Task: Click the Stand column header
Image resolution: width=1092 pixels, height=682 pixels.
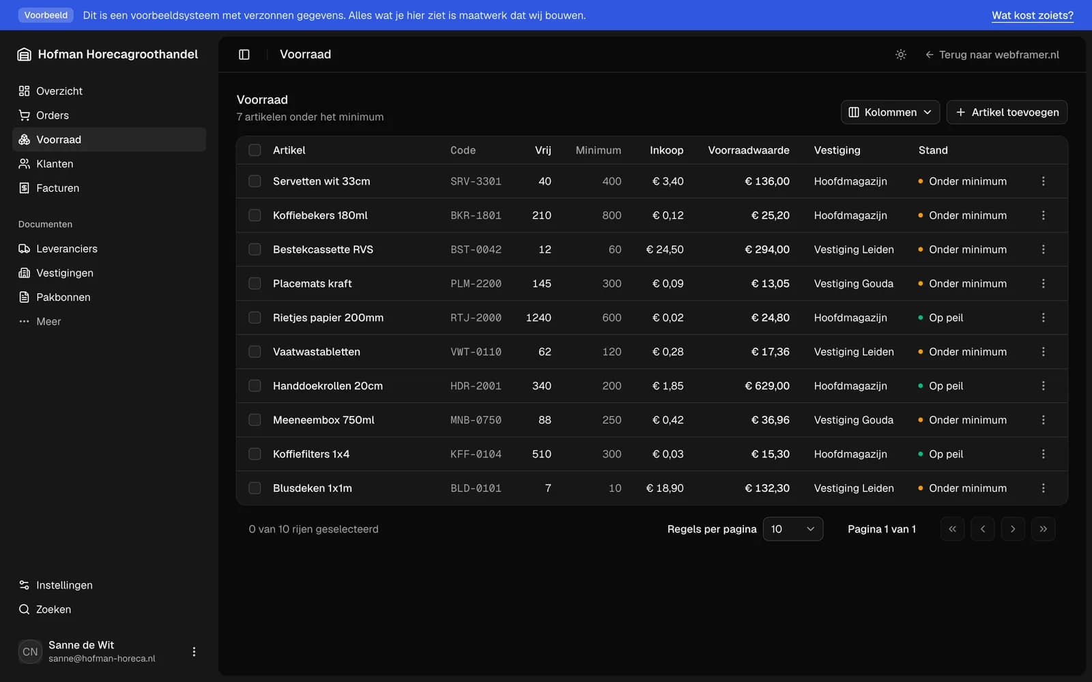Action: click(933, 150)
